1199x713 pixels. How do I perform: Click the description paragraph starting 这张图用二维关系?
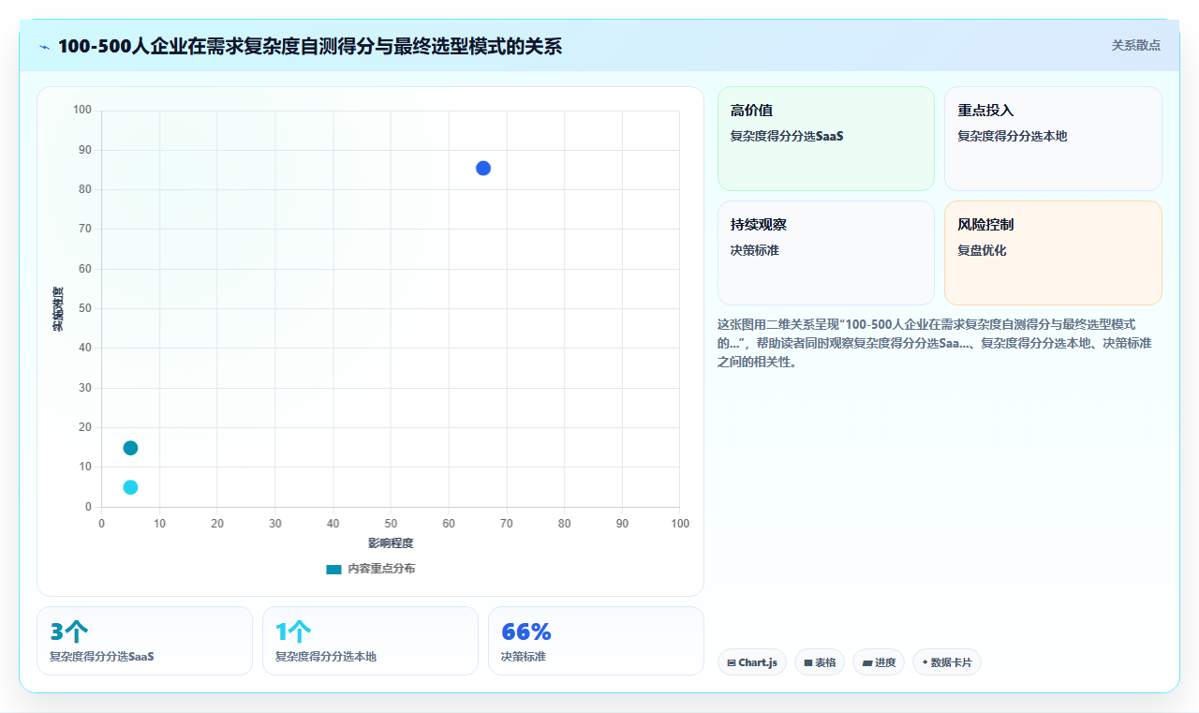click(935, 342)
